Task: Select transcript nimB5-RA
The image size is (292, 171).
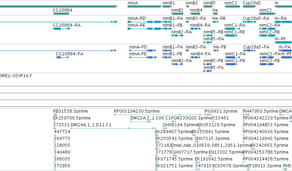Action: coord(208,42)
